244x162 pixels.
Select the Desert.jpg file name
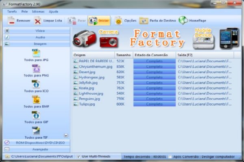(87, 72)
